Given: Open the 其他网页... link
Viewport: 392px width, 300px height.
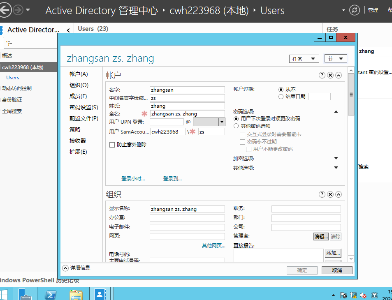Looking at the screenshot, I should [213, 246].
